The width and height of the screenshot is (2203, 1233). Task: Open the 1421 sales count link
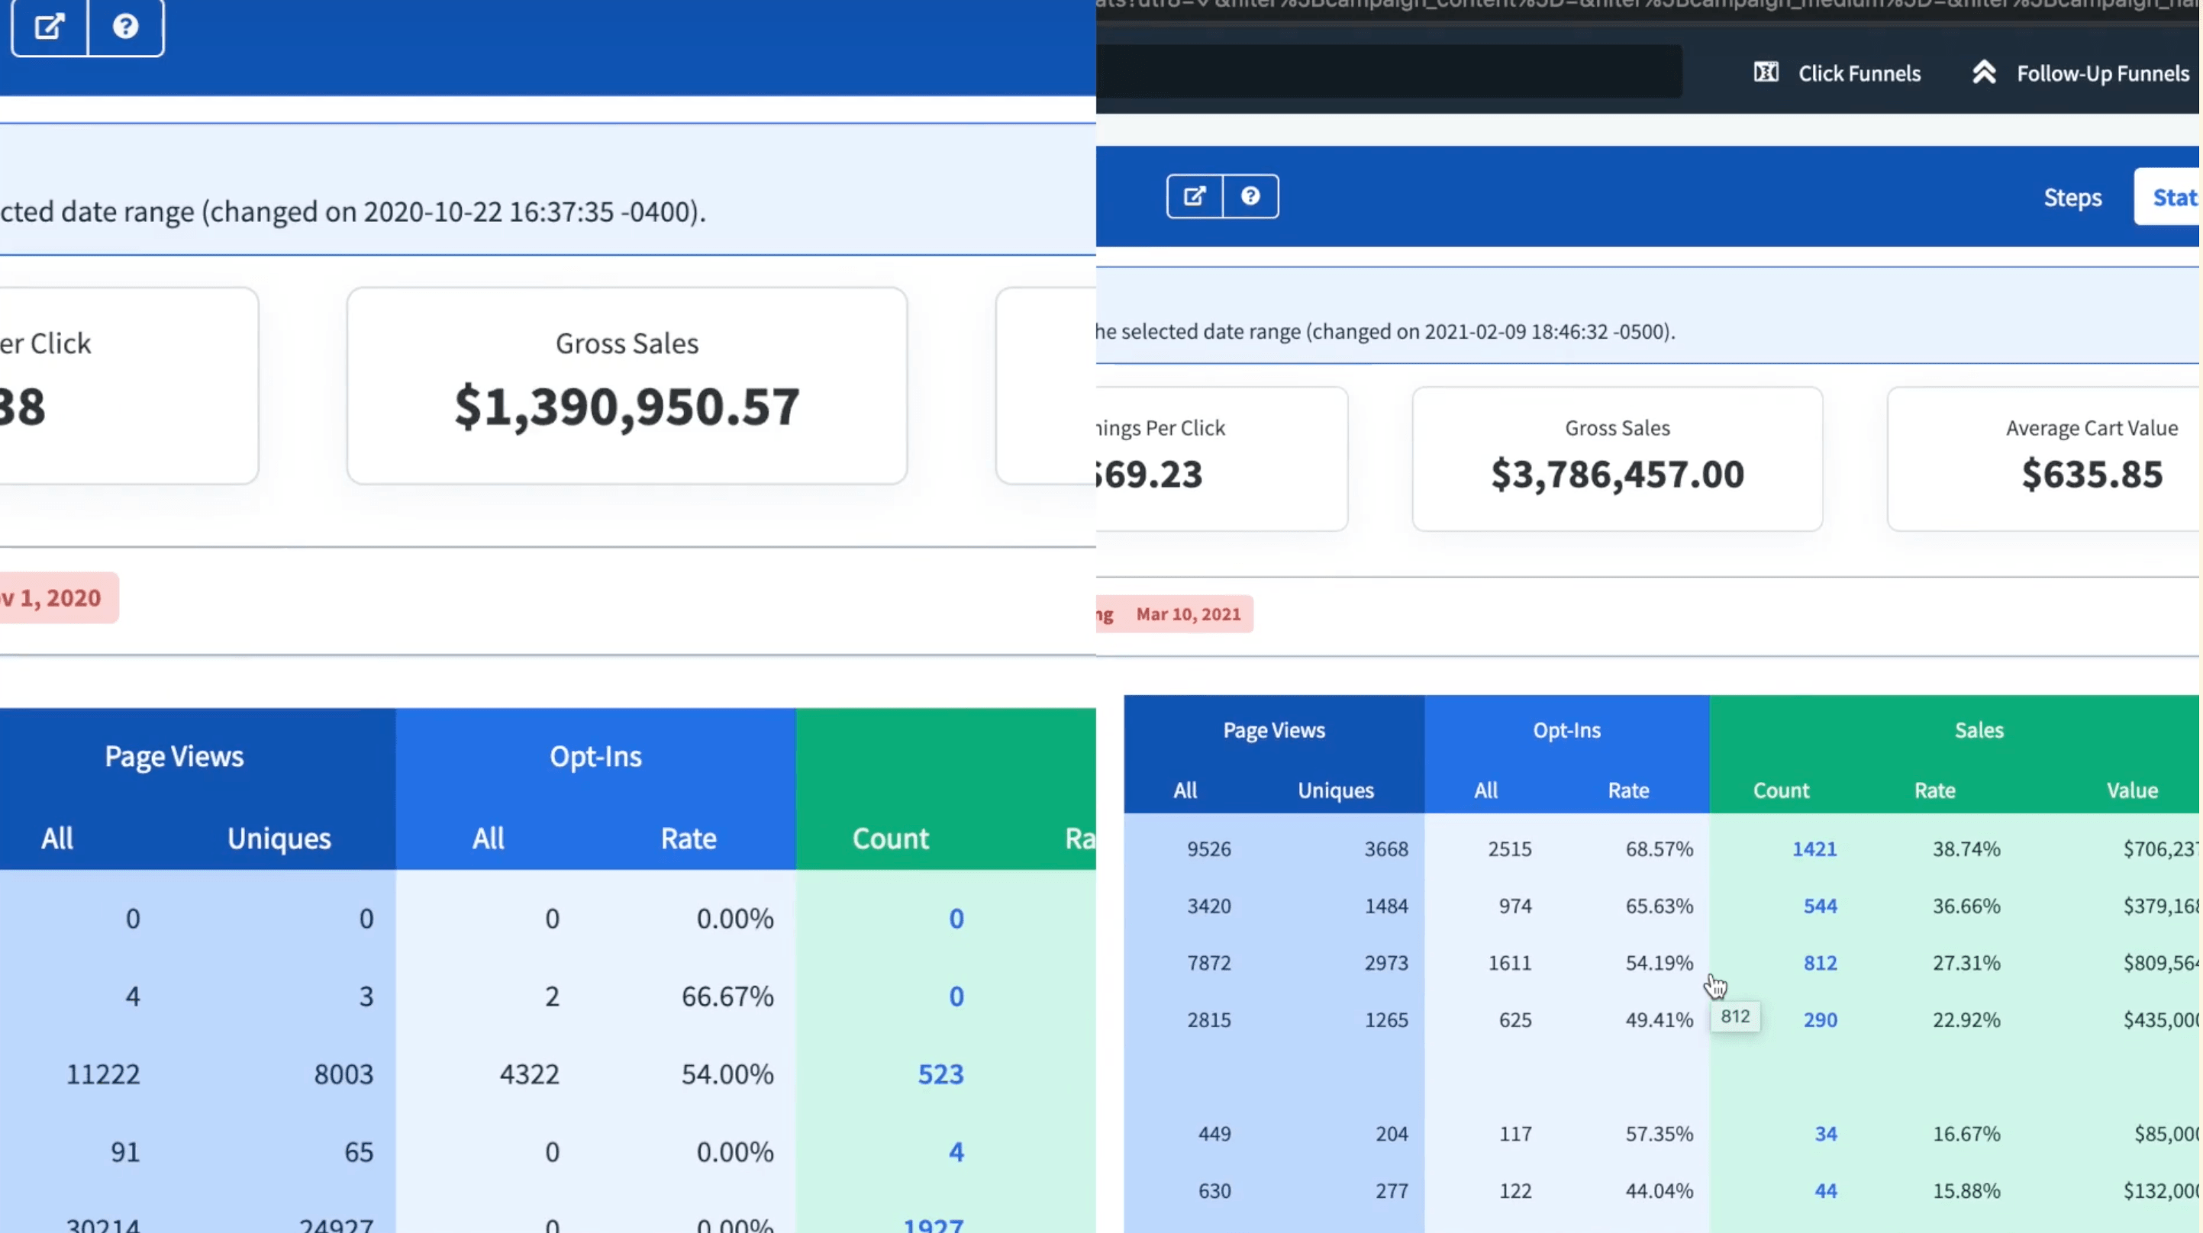click(1814, 849)
